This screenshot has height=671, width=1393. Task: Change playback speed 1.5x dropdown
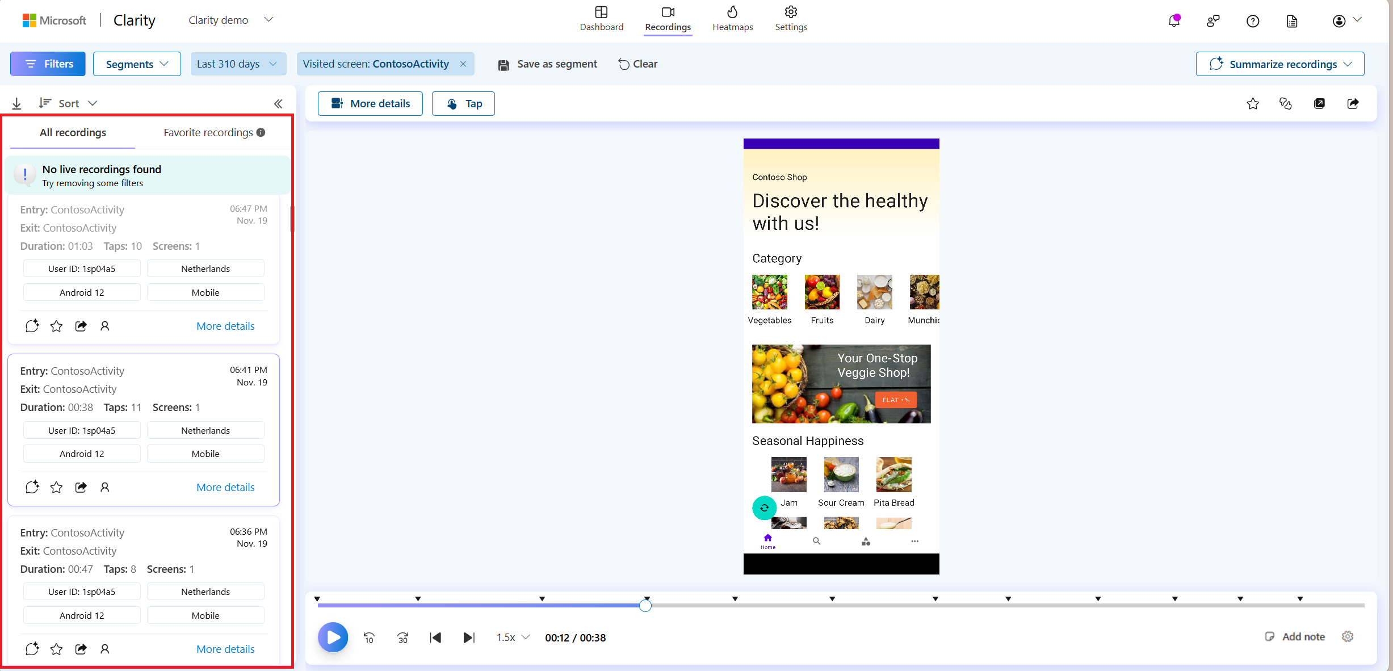513,638
